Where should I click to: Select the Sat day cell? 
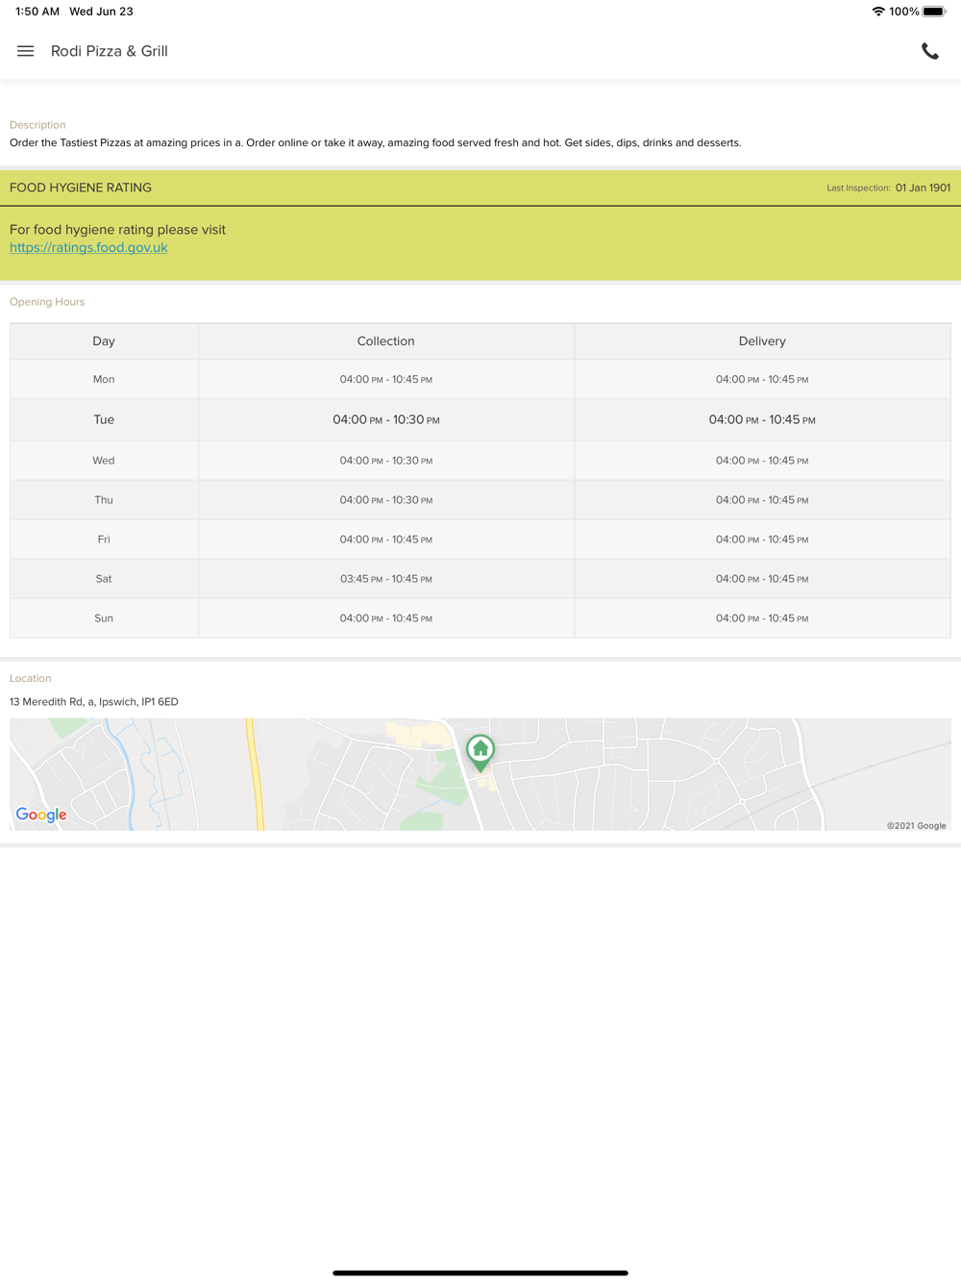pos(104,579)
